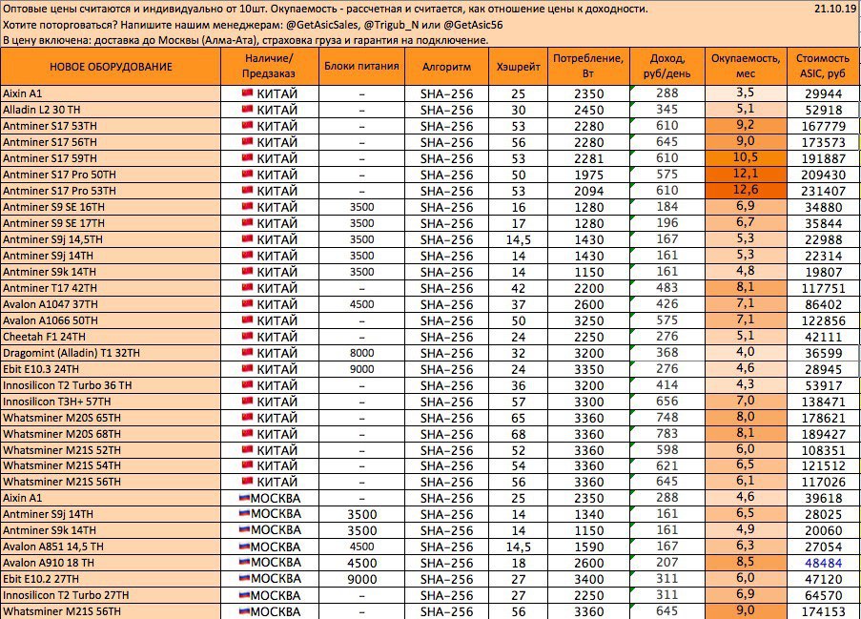This screenshot has width=861, height=619.
Task: Select the name Whatsminer M21S 54TH
Action: [x=61, y=465]
